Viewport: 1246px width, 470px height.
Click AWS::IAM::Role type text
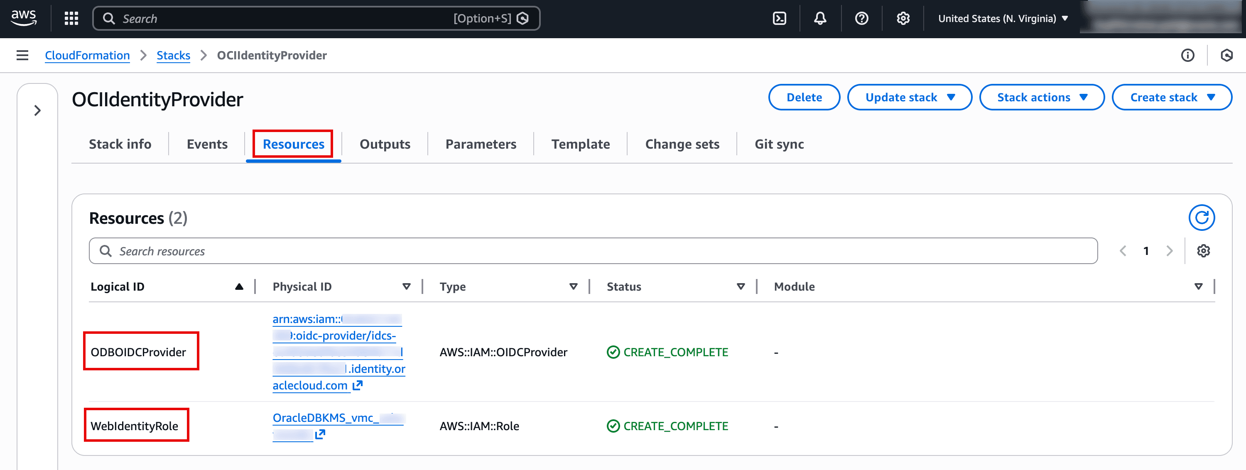479,426
